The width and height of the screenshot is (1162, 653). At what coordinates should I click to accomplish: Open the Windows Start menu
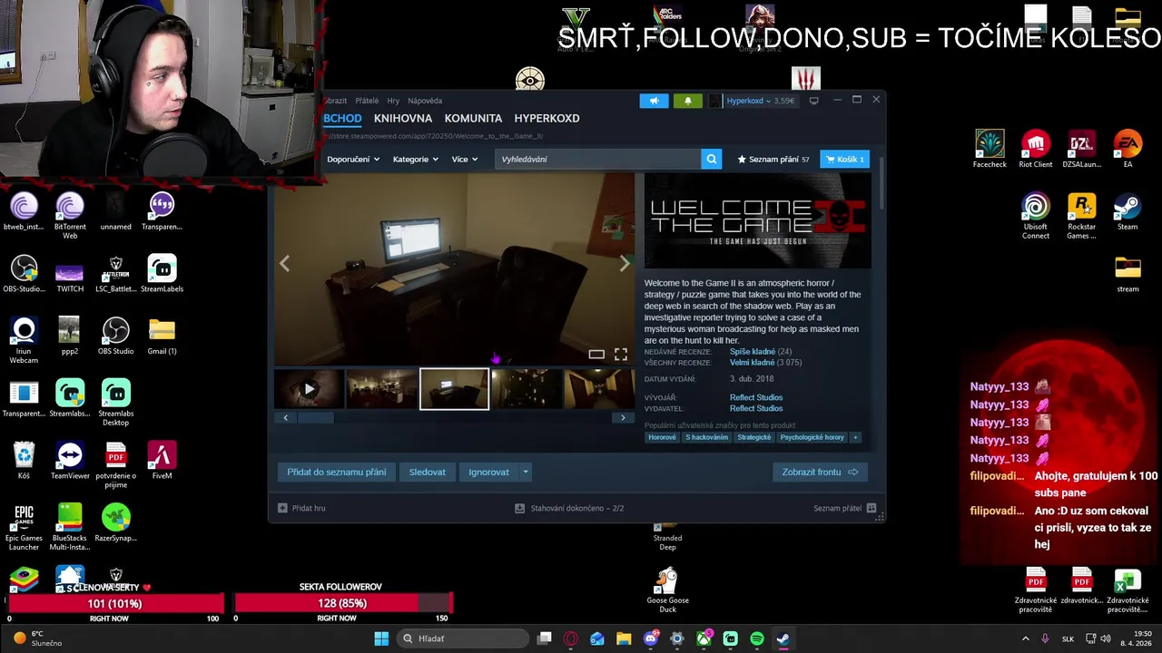pos(381,638)
